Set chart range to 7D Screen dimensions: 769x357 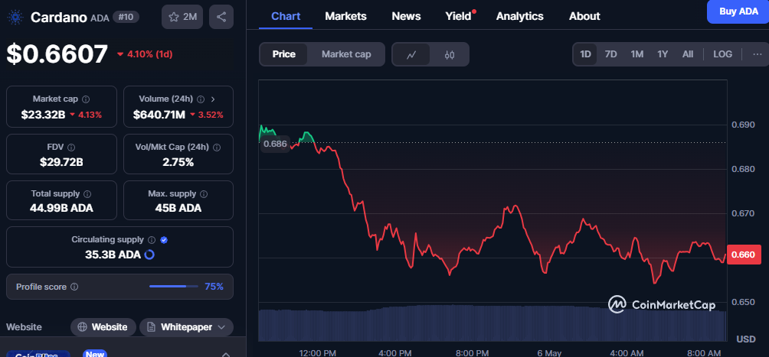tap(610, 54)
